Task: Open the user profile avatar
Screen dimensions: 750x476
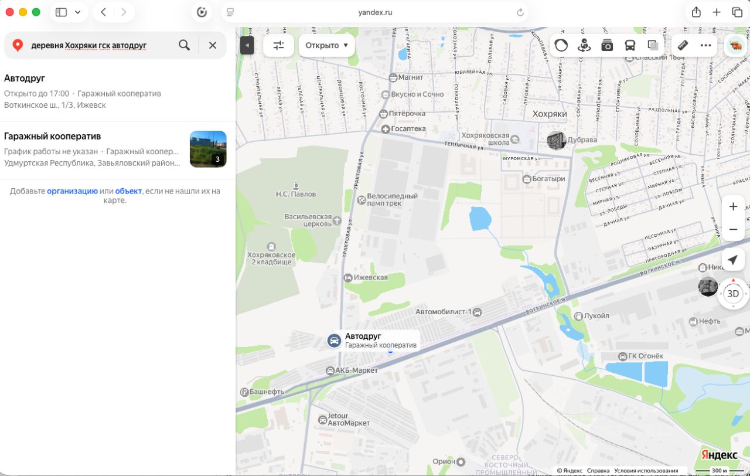Action: 735,45
